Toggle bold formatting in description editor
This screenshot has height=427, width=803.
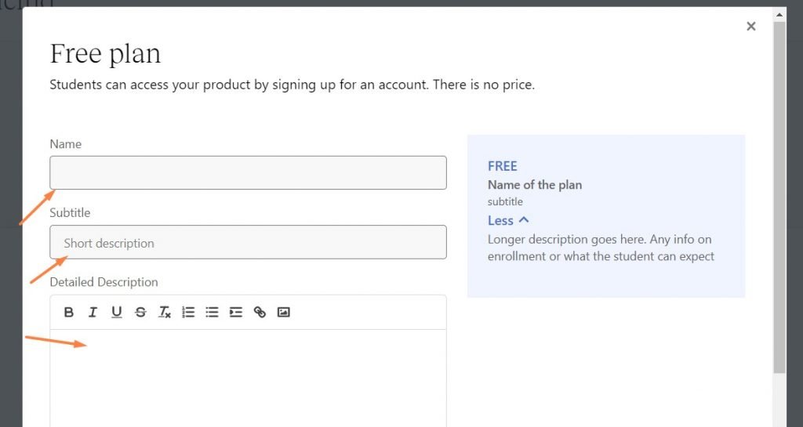coord(69,313)
